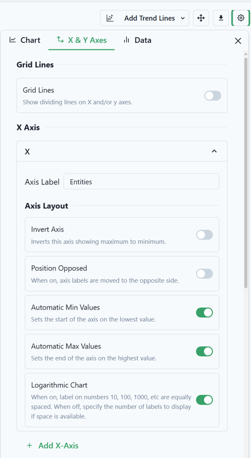
Task: Disable Automatic Min Values toggle
Action: coord(204,312)
